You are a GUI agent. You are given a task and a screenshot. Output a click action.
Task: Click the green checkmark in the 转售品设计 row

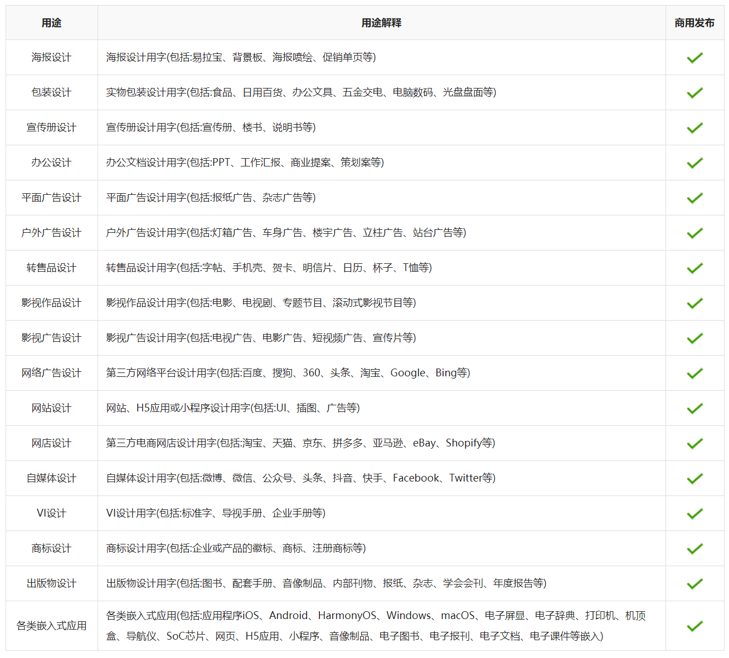(x=694, y=268)
